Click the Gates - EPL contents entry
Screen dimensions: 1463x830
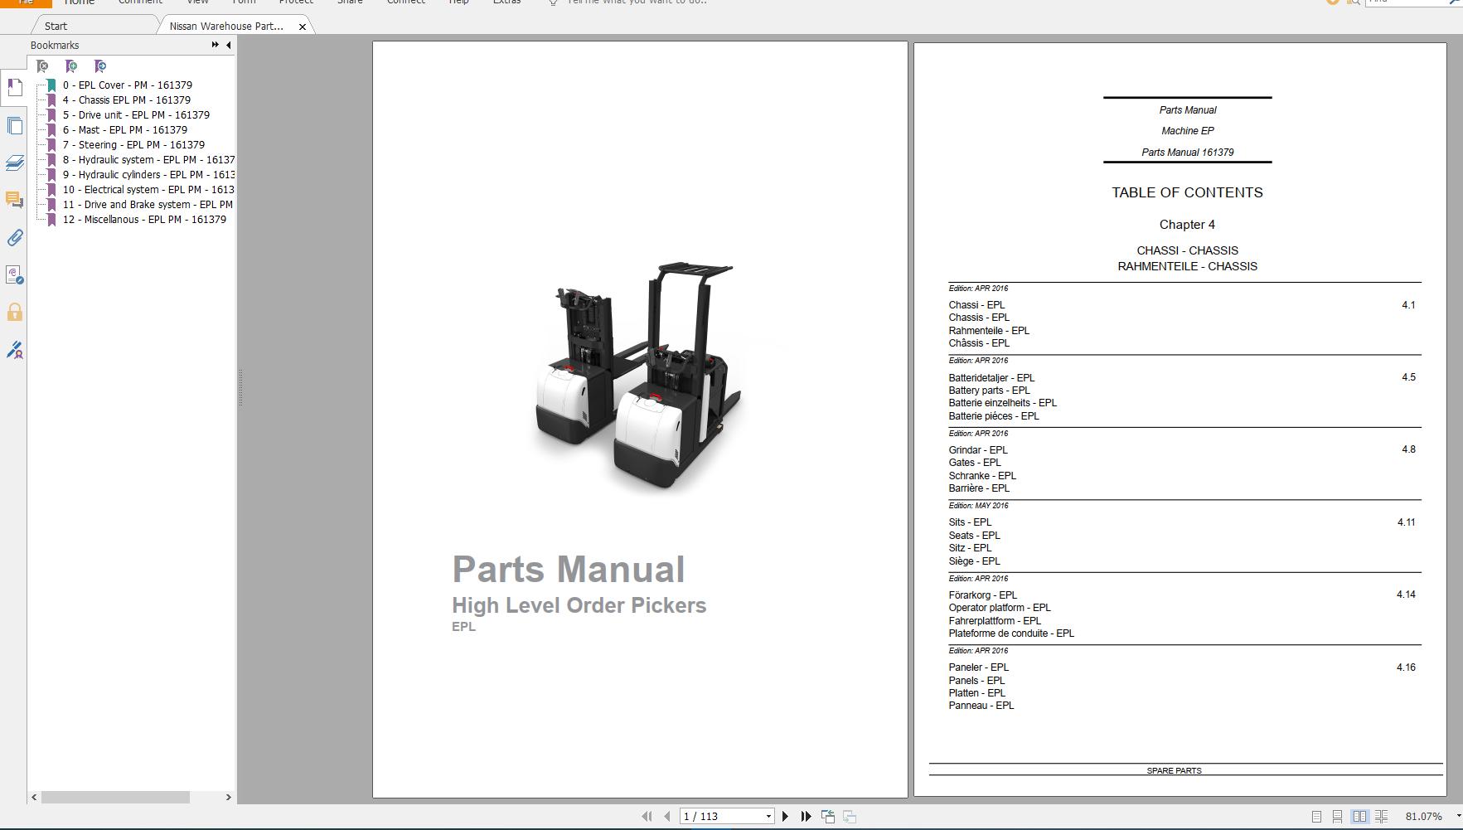point(975,463)
